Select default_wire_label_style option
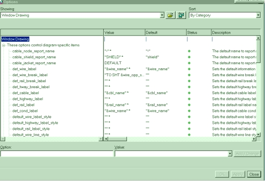Screen dimensions: 266x181 coord(32,117)
